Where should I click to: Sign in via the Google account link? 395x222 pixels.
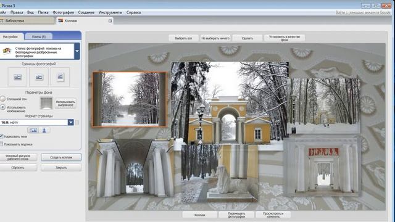(x=363, y=12)
